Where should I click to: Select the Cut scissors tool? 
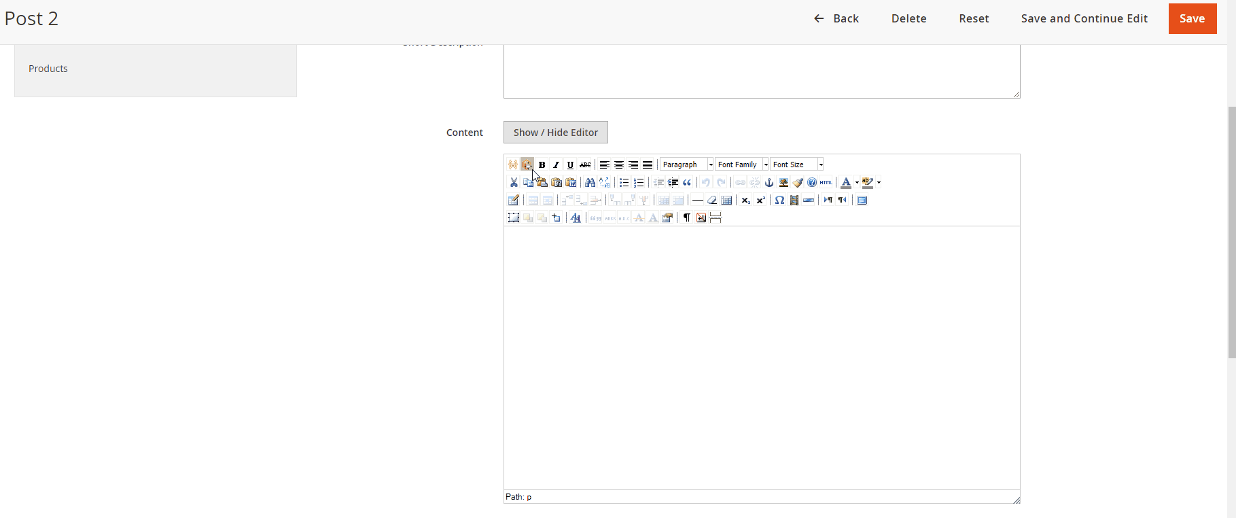tap(514, 182)
